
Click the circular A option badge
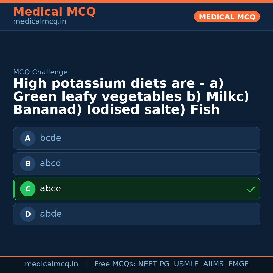coord(28,138)
